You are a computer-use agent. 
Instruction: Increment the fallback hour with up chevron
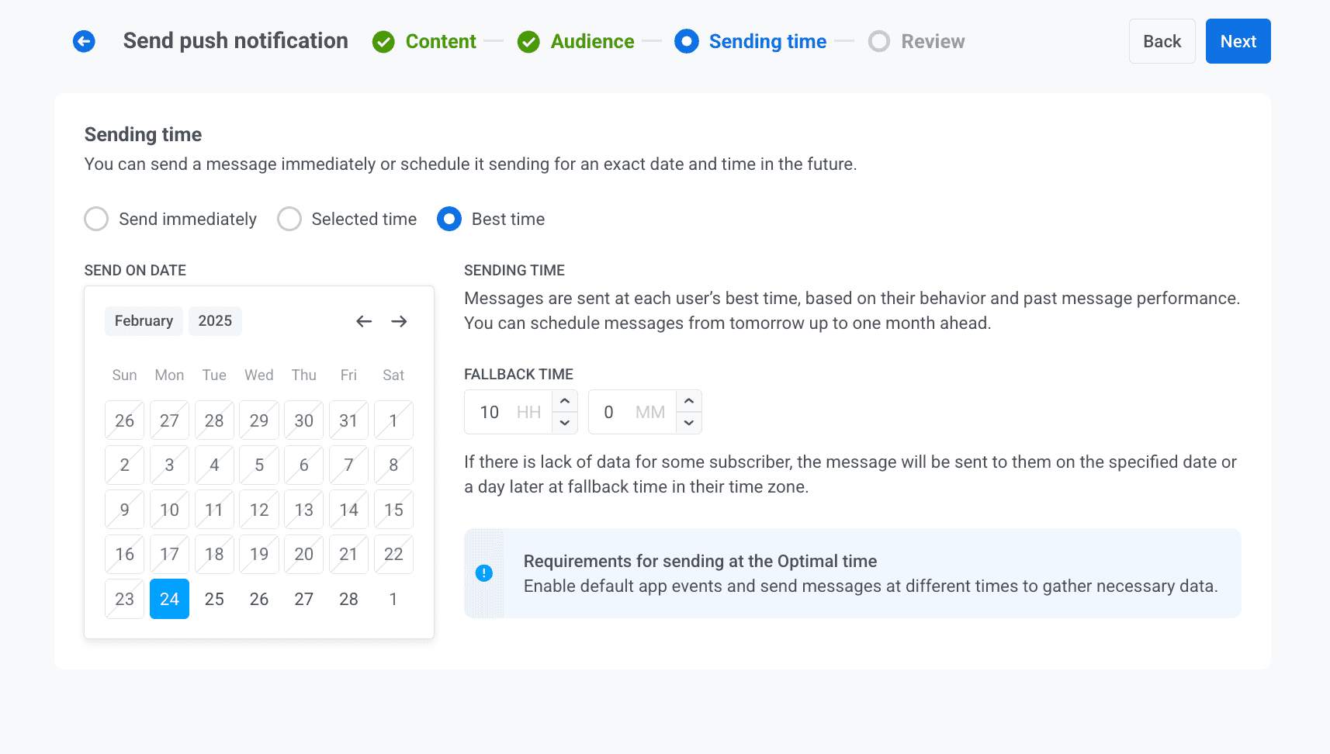point(565,400)
